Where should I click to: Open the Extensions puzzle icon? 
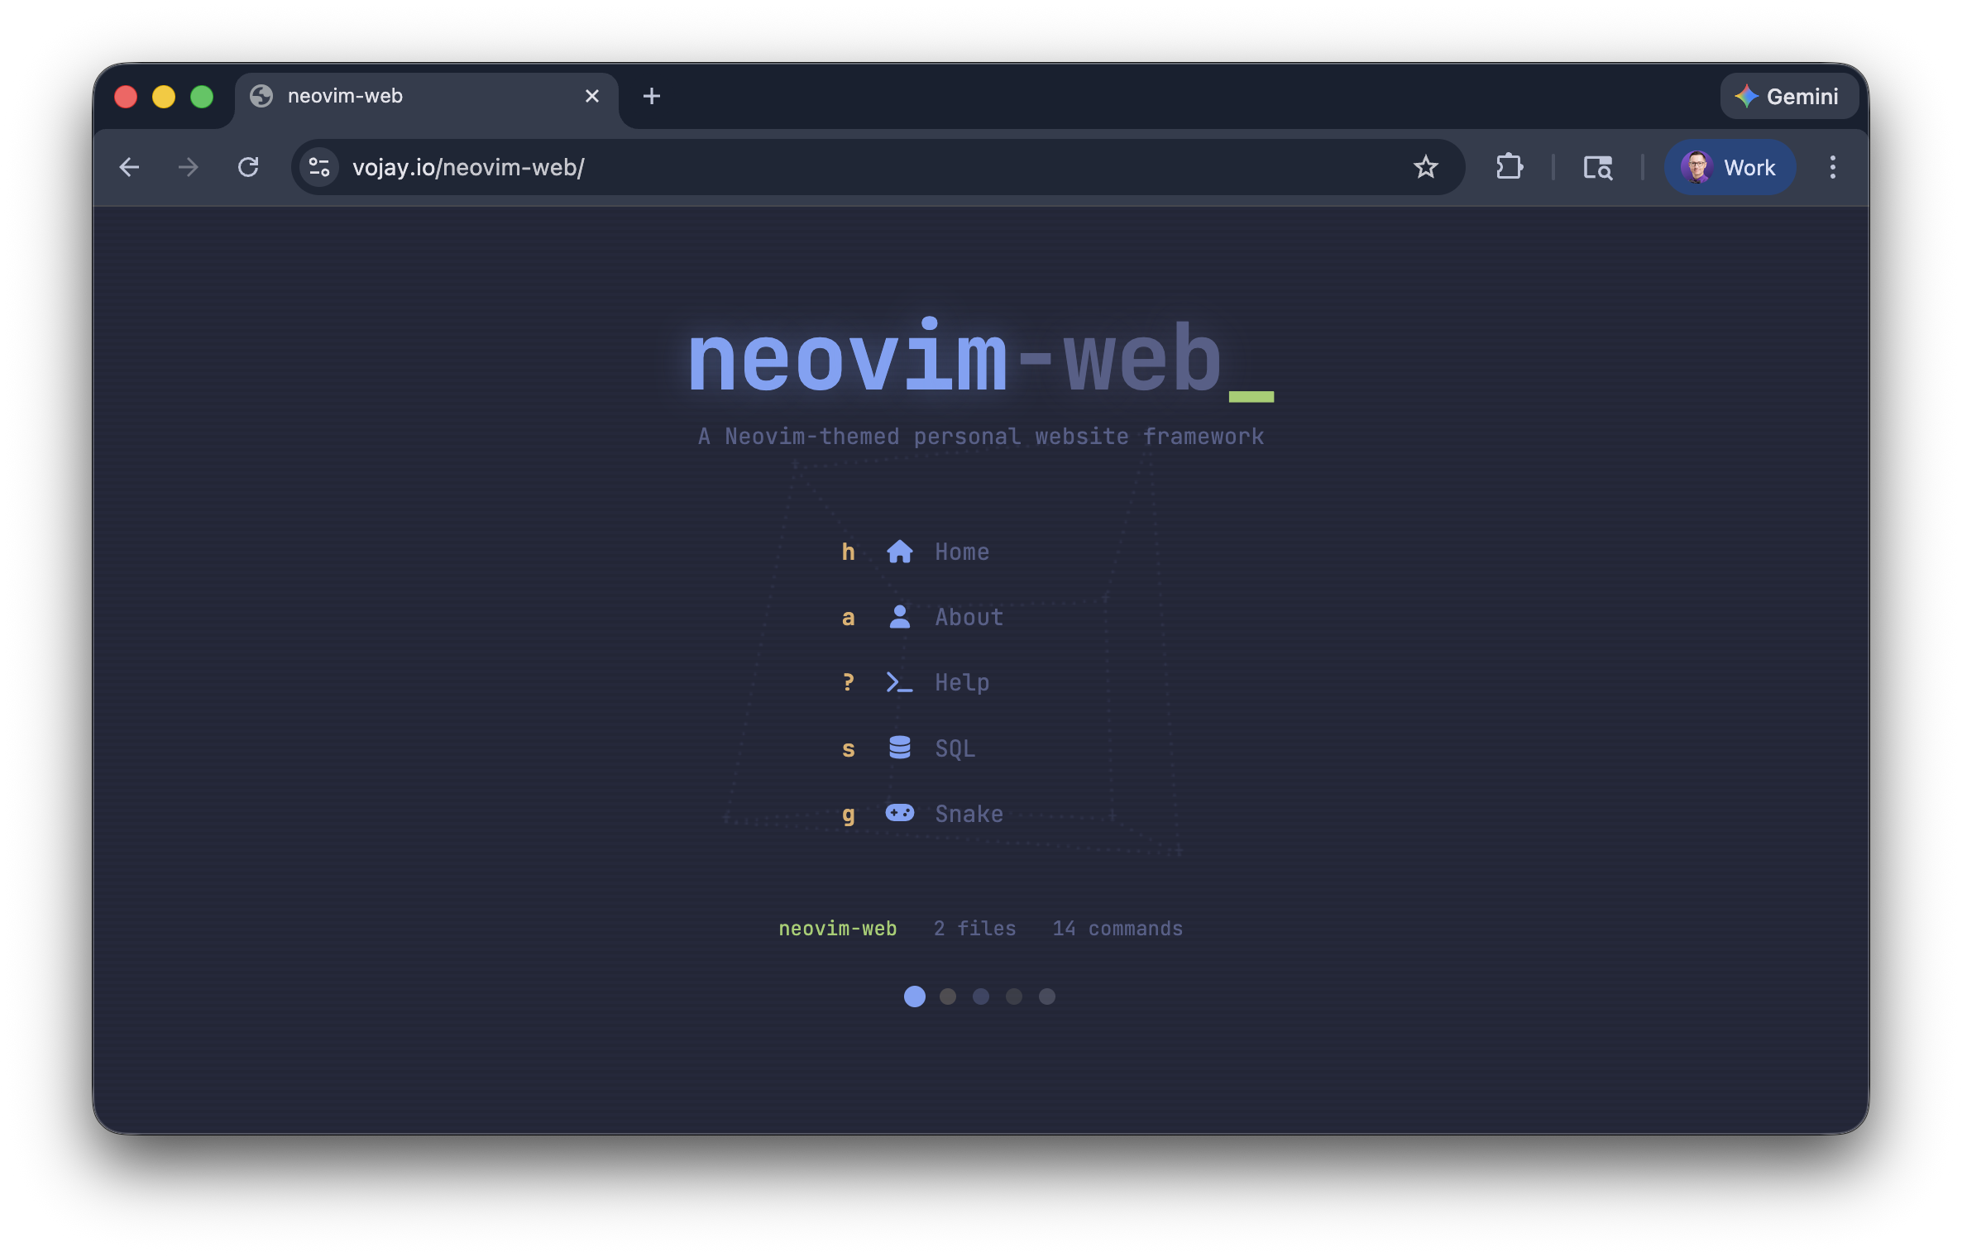click(x=1510, y=168)
